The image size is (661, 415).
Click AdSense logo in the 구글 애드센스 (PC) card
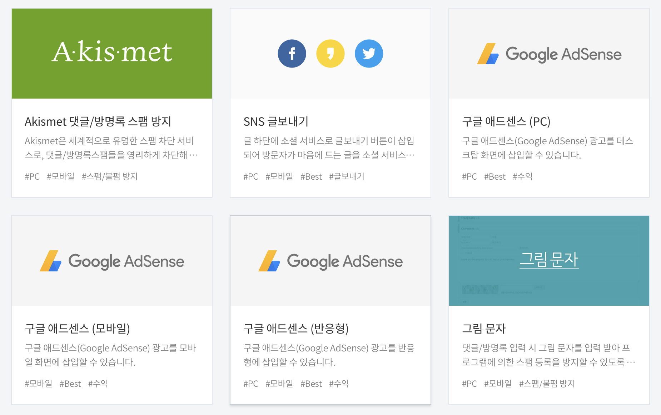click(549, 54)
